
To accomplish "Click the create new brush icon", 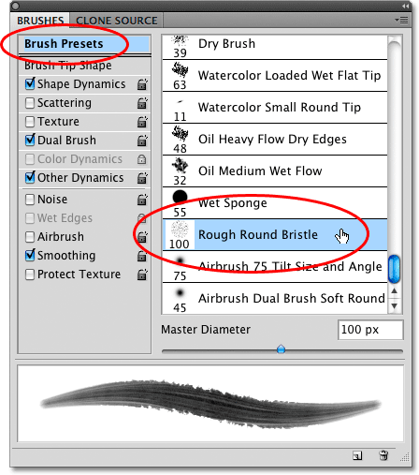I will 357,455.
